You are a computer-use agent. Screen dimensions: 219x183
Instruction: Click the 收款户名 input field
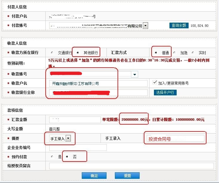(98, 83)
